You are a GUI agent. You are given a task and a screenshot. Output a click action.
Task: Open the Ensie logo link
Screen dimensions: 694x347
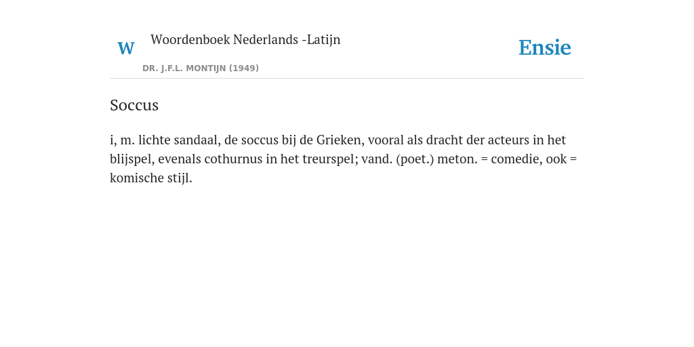click(544, 47)
